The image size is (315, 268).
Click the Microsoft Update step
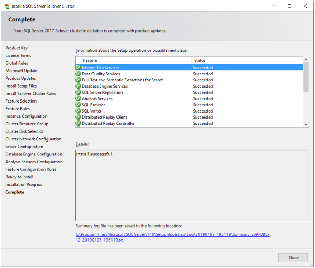click(21, 71)
